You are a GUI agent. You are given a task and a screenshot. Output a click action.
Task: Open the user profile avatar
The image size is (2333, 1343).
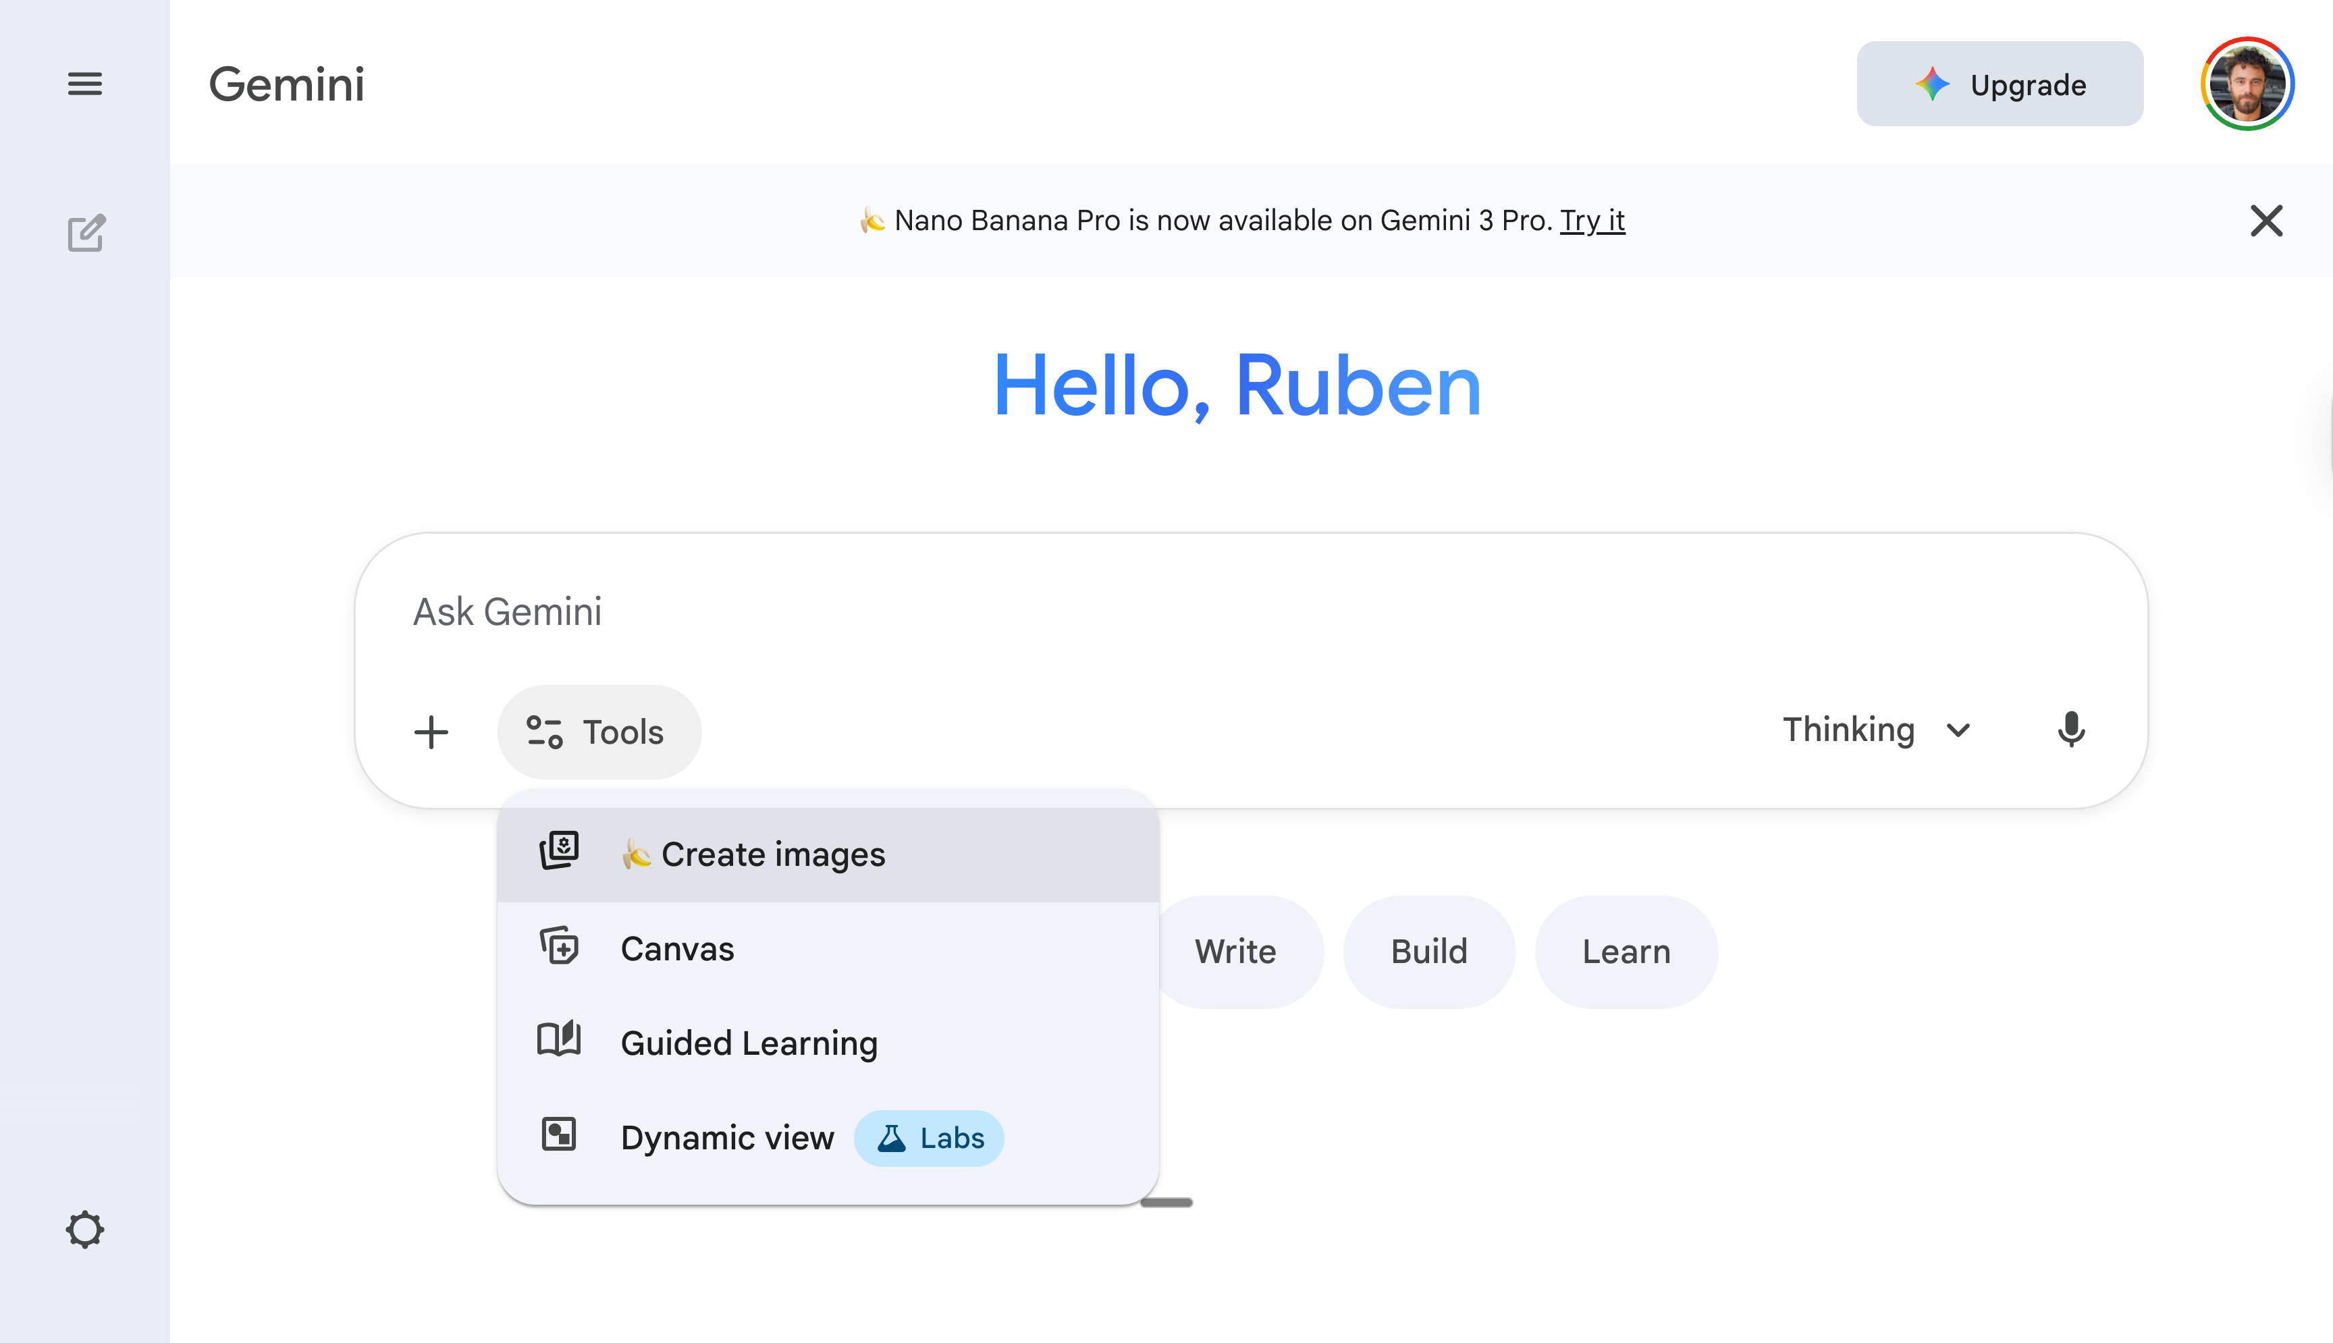tap(2247, 84)
